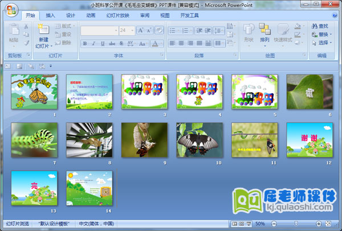342x231 pixels.
Task: Open the Replace (替换) dropdown arrow
Action: pos(331,34)
